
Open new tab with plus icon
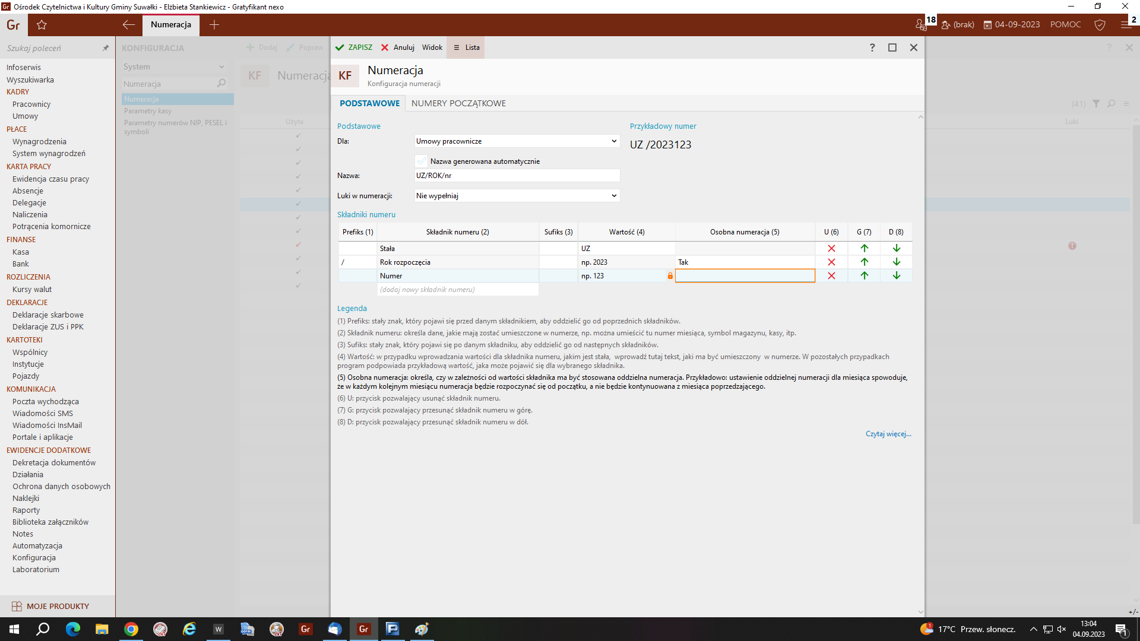tap(214, 25)
